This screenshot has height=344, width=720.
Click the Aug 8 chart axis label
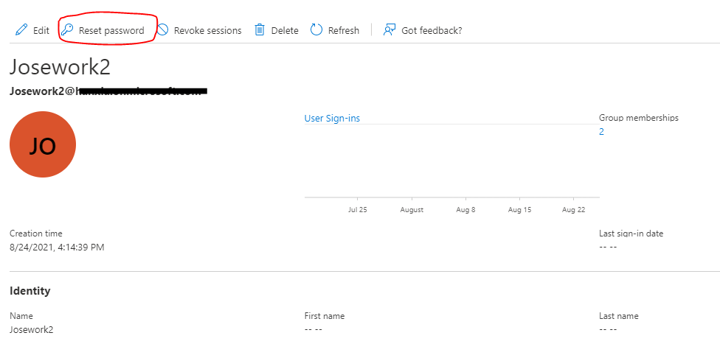[x=465, y=210]
